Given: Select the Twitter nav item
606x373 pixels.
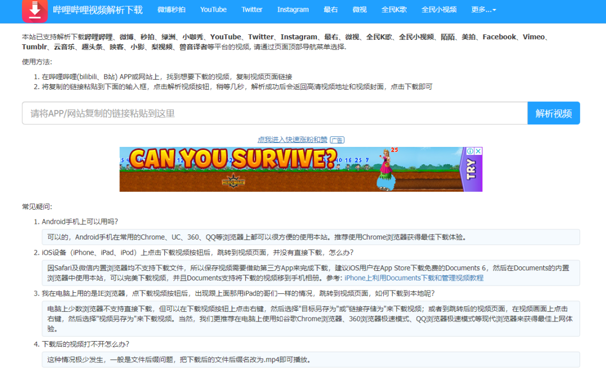Looking at the screenshot, I should [x=252, y=10].
